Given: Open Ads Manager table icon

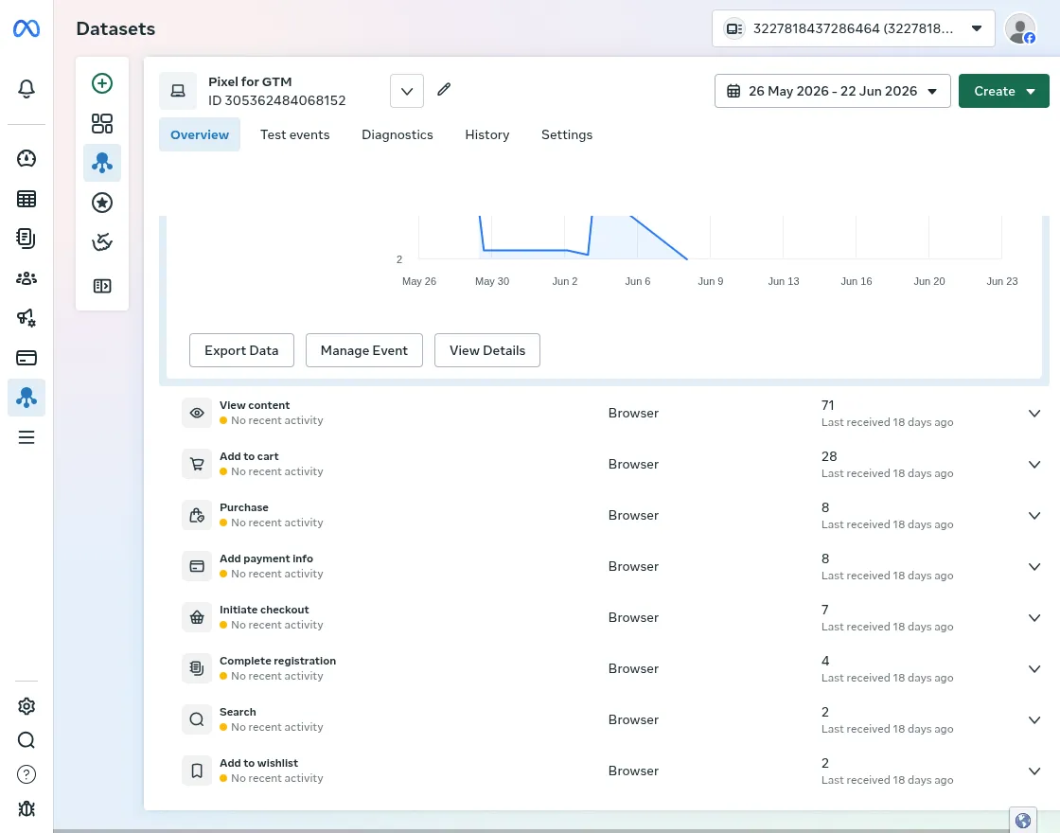Looking at the screenshot, I should coord(26,199).
